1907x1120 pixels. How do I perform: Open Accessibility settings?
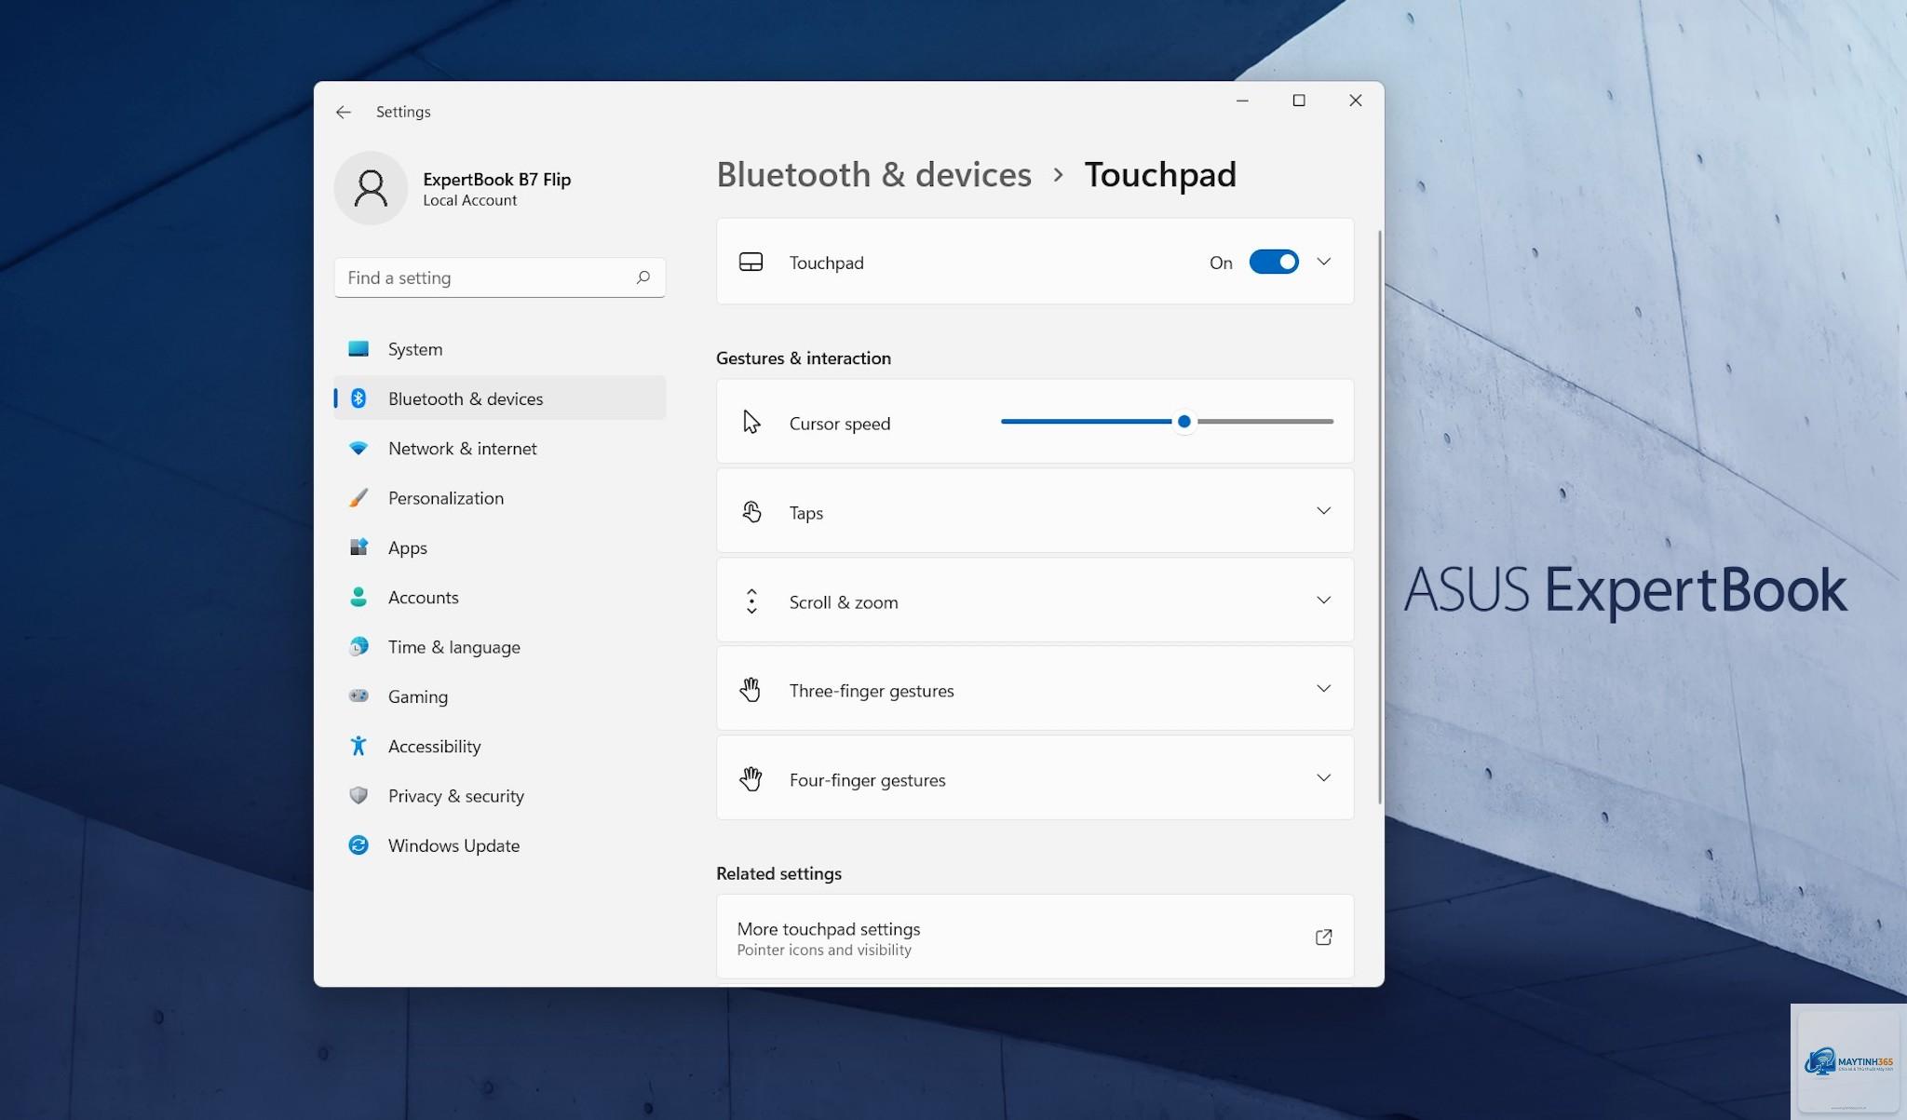[x=500, y=746]
